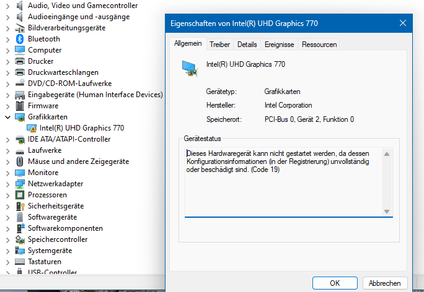Select the IDE ATA/ATAPI-Controller label

coord(69,139)
